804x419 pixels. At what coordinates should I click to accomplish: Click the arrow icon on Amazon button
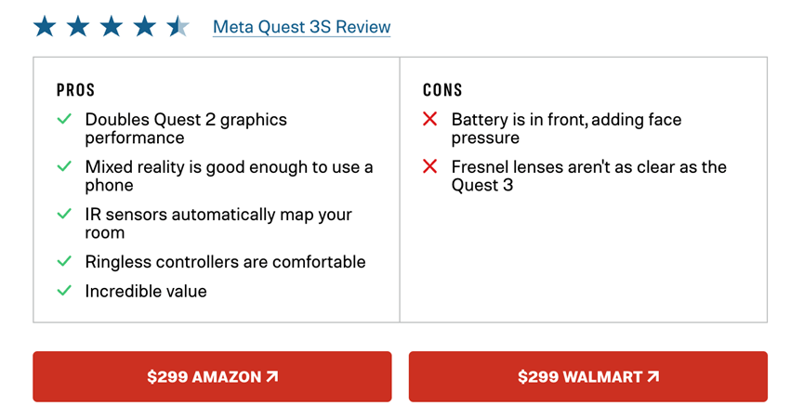pos(272,376)
